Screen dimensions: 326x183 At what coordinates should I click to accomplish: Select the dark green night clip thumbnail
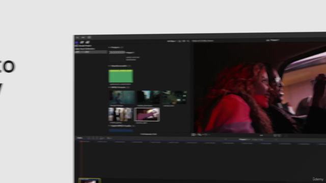(x=174, y=97)
